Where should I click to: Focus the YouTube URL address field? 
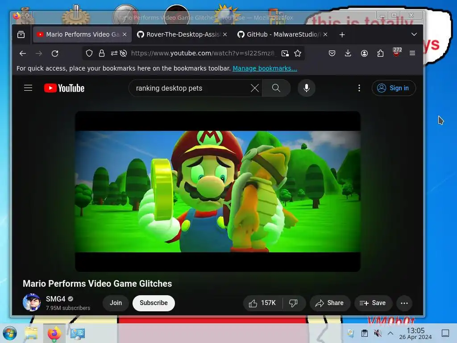[203, 53]
